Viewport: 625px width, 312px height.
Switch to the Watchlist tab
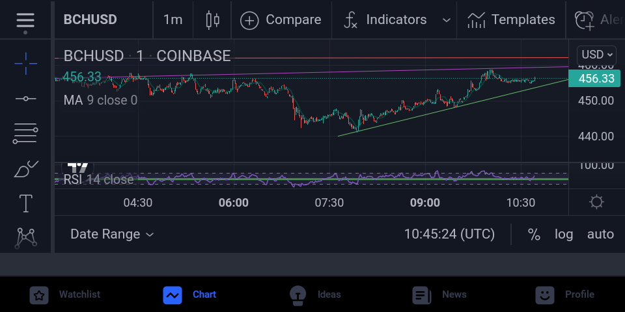[x=65, y=295]
